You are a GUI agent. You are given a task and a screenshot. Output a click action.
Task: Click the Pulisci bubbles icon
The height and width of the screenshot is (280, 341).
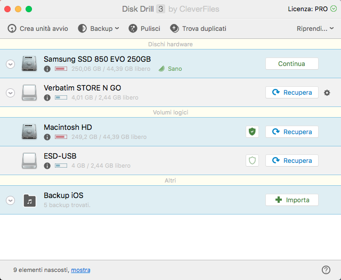tap(133, 28)
